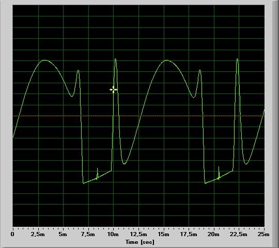Click the 17,5m time axis label
Screen dimensions: 279x248
click(189, 234)
